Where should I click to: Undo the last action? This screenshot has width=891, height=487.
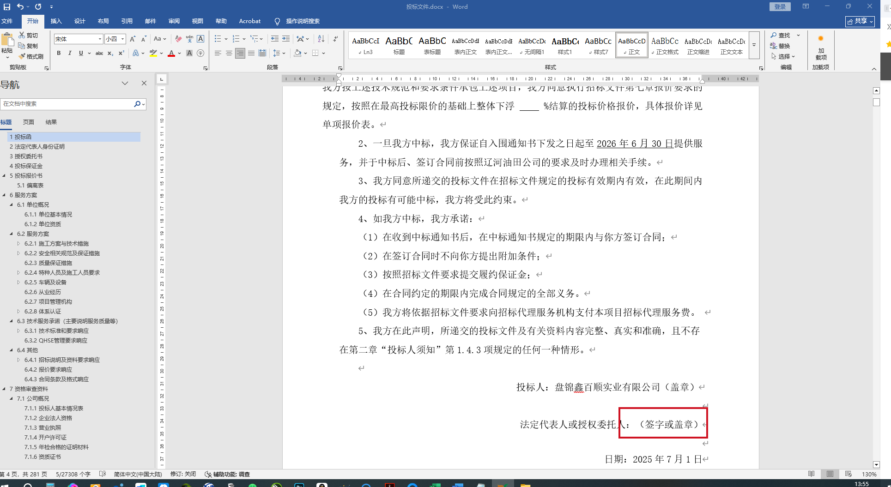[x=20, y=7]
